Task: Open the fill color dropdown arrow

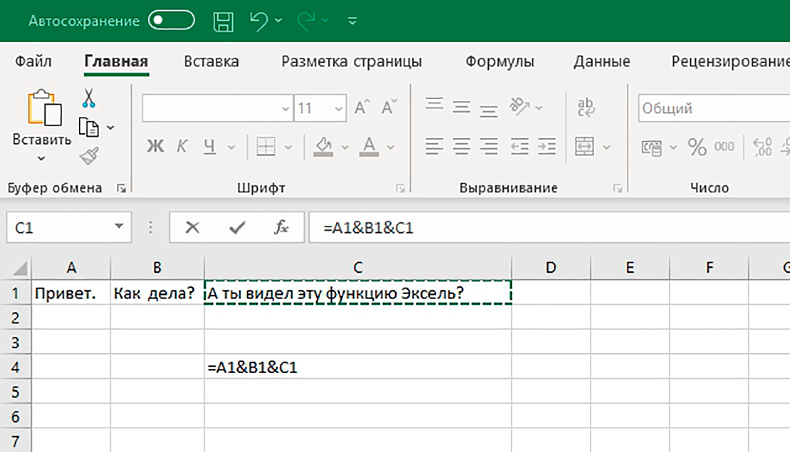Action: click(x=345, y=147)
